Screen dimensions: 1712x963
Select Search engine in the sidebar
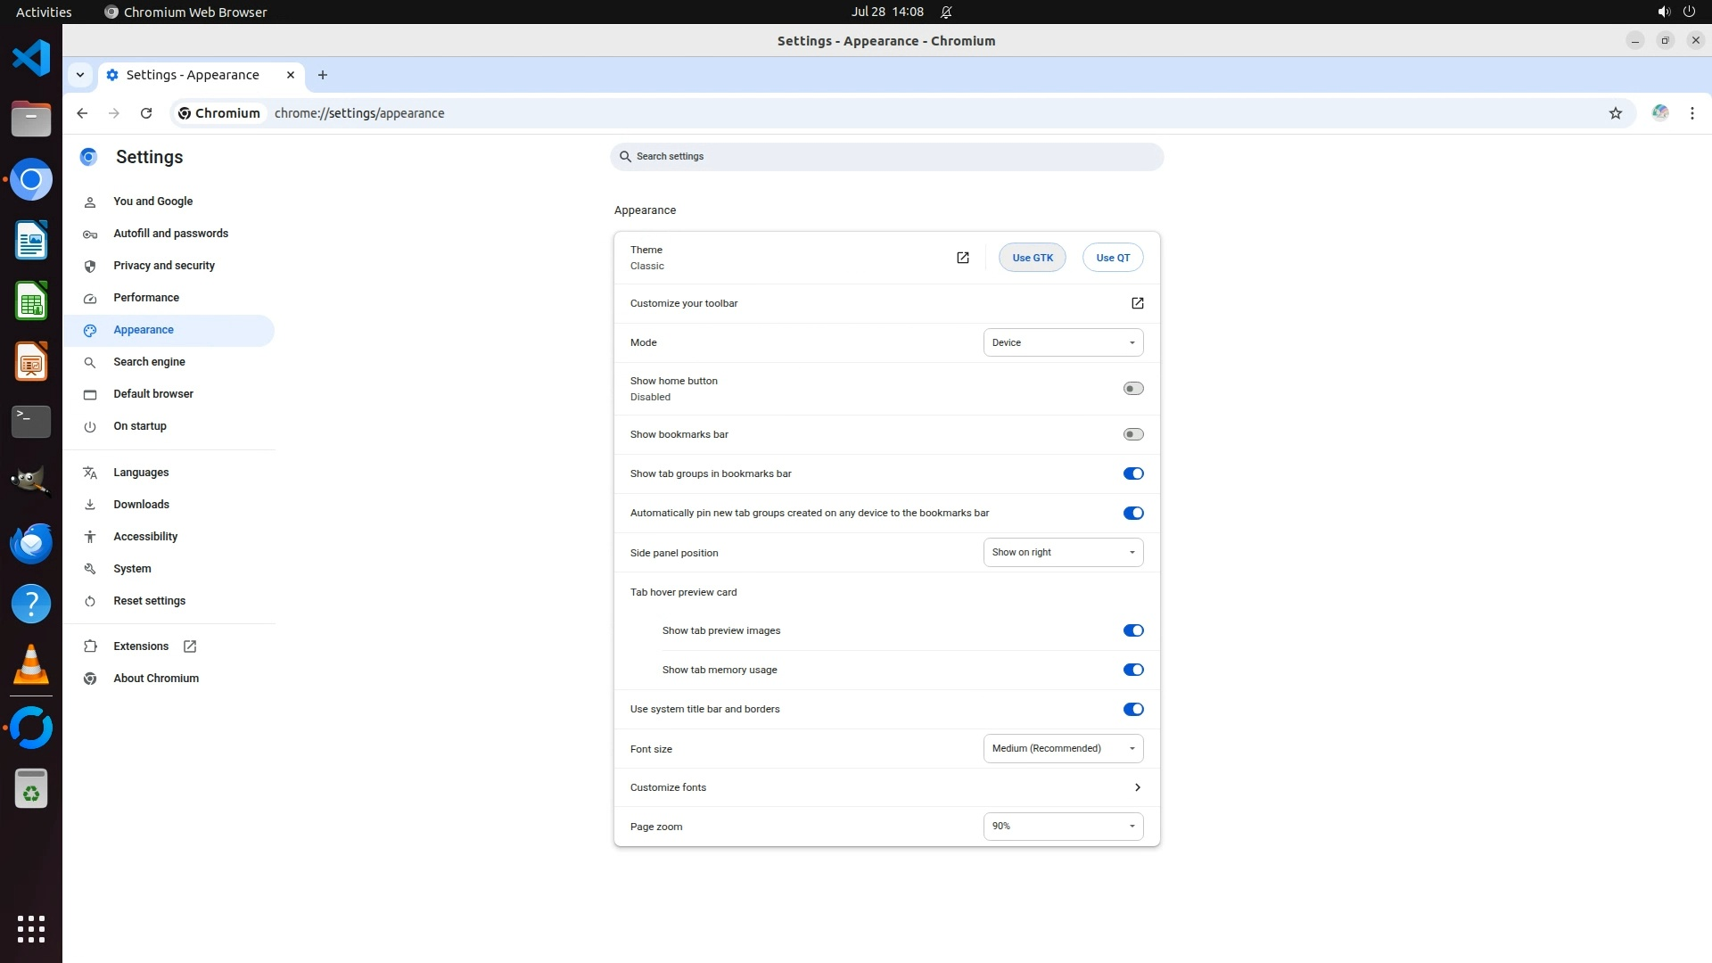tap(149, 362)
